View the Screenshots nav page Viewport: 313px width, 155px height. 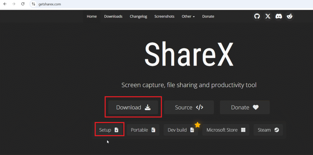tap(164, 16)
